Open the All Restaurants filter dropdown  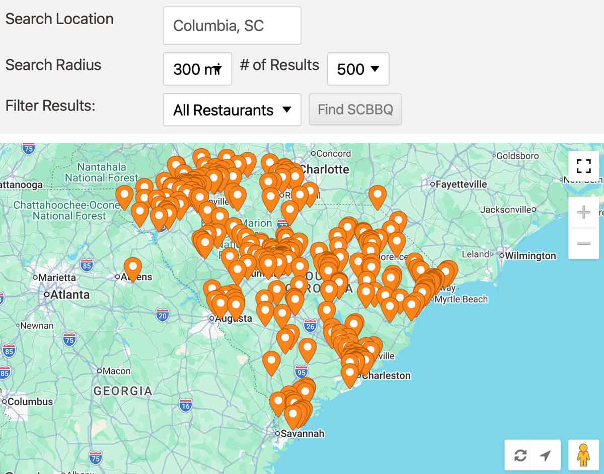coord(232,110)
